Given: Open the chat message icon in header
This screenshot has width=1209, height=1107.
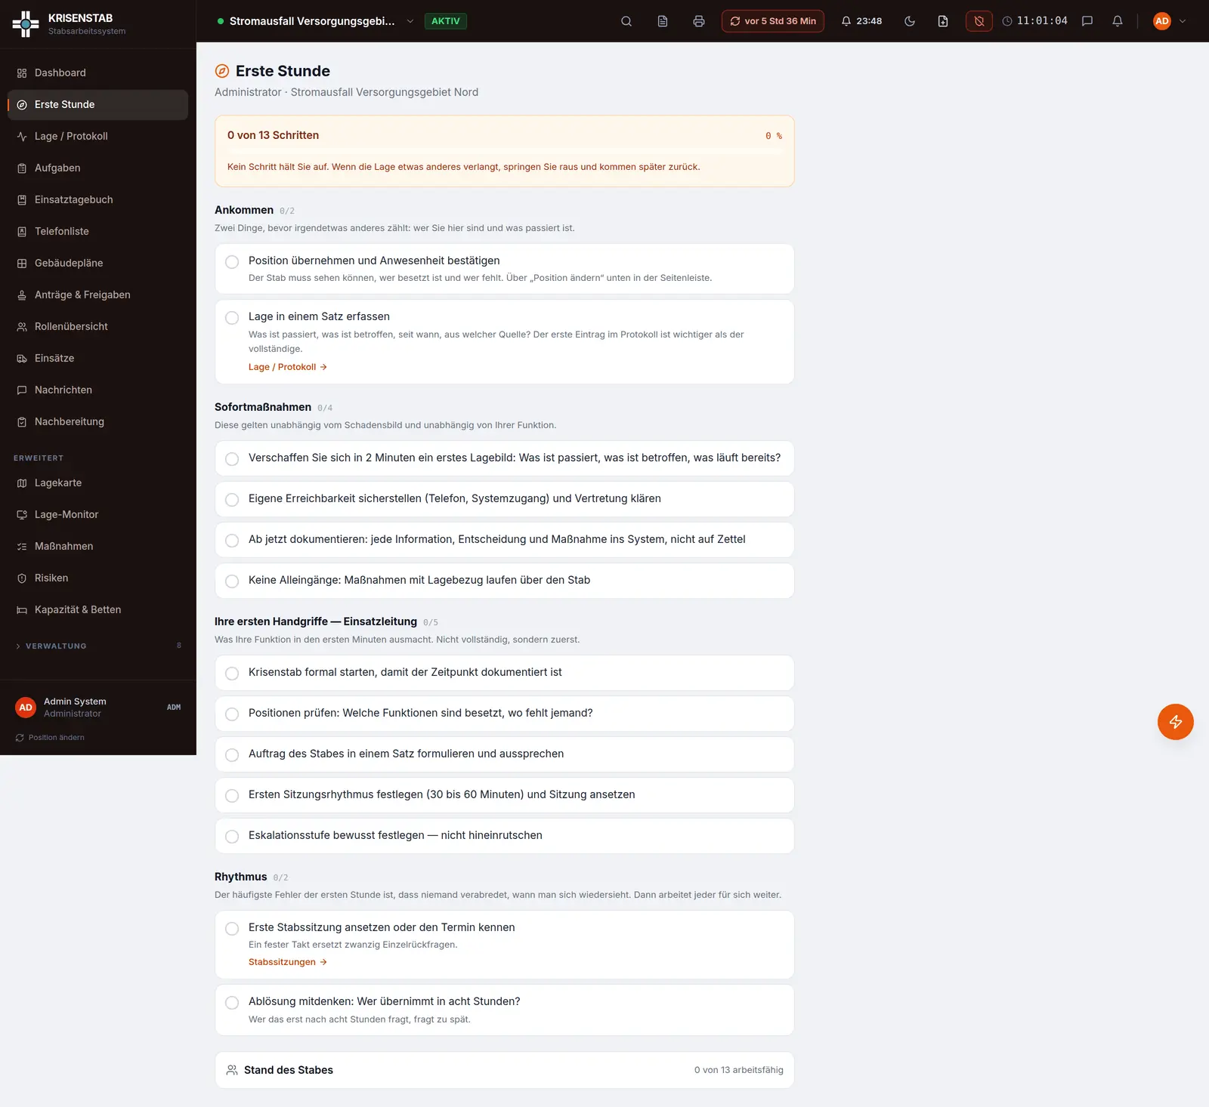Looking at the screenshot, I should pos(1087,21).
